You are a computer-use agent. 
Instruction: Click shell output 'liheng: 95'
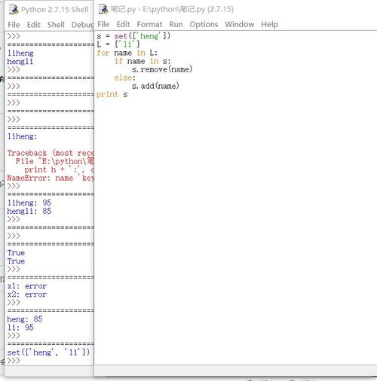[29, 203]
